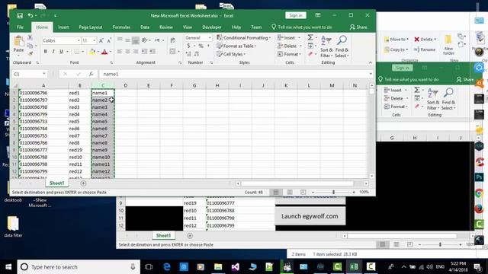
Task: Click the Insert Function fx icon
Action: pyautogui.click(x=91, y=74)
